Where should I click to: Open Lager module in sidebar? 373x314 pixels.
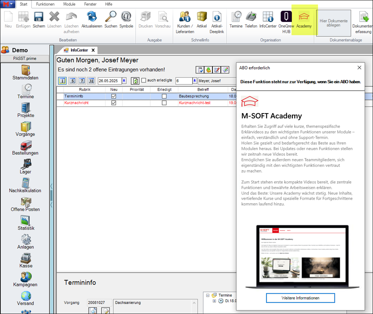click(x=26, y=167)
